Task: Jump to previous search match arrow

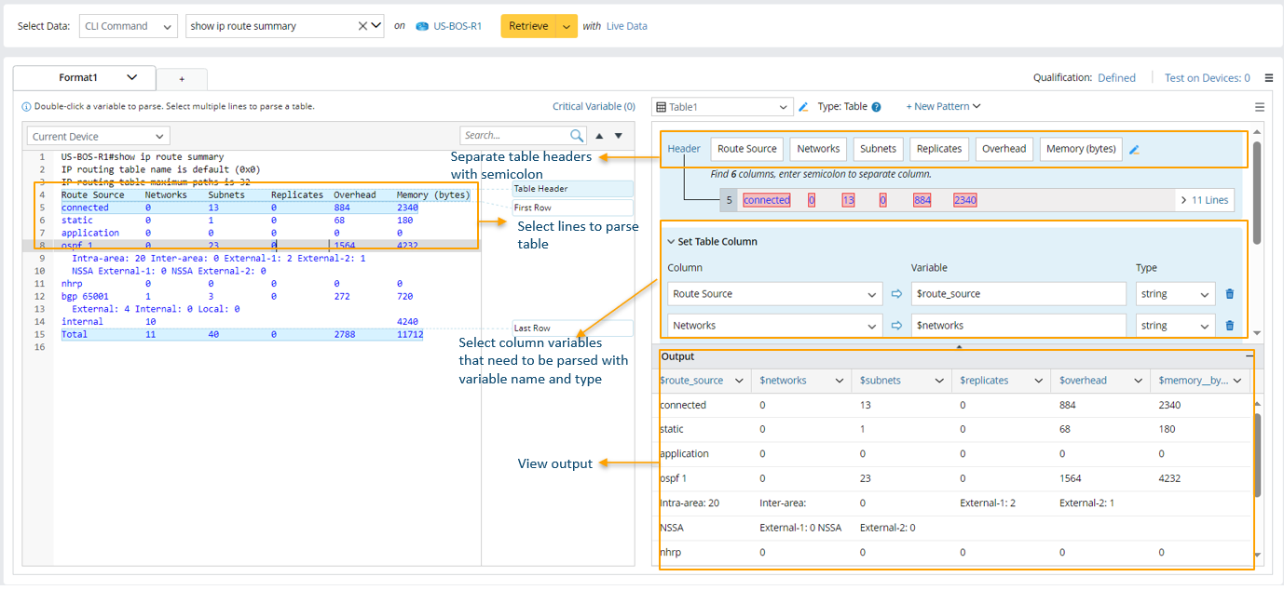Action: coord(600,136)
